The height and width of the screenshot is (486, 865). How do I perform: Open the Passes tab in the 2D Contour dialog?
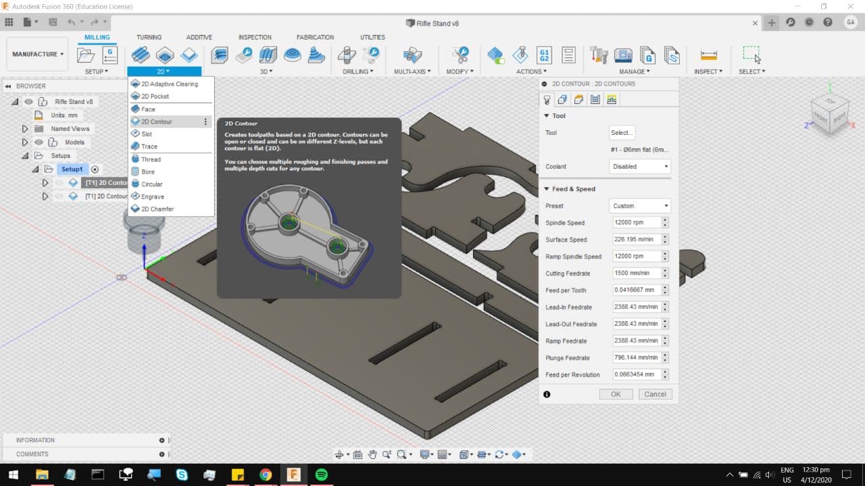click(x=595, y=100)
